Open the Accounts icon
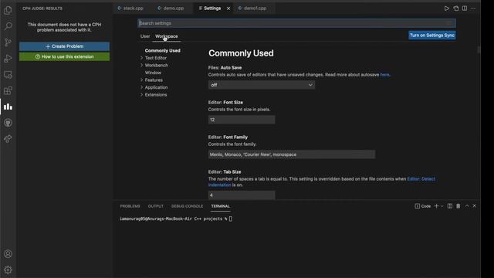The height and width of the screenshot is (278, 494). click(8, 254)
